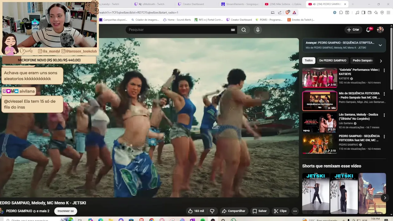Open the NFS-e | Portal Contr... bookmark
This screenshot has width=393, height=221.
coord(209,20)
